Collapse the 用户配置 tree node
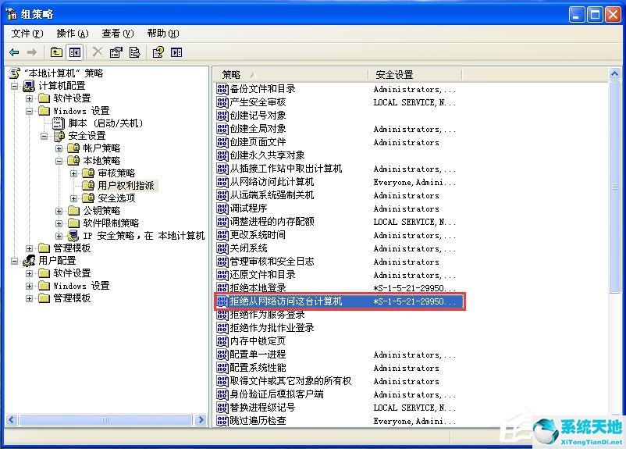This screenshot has width=626, height=449. [15, 261]
